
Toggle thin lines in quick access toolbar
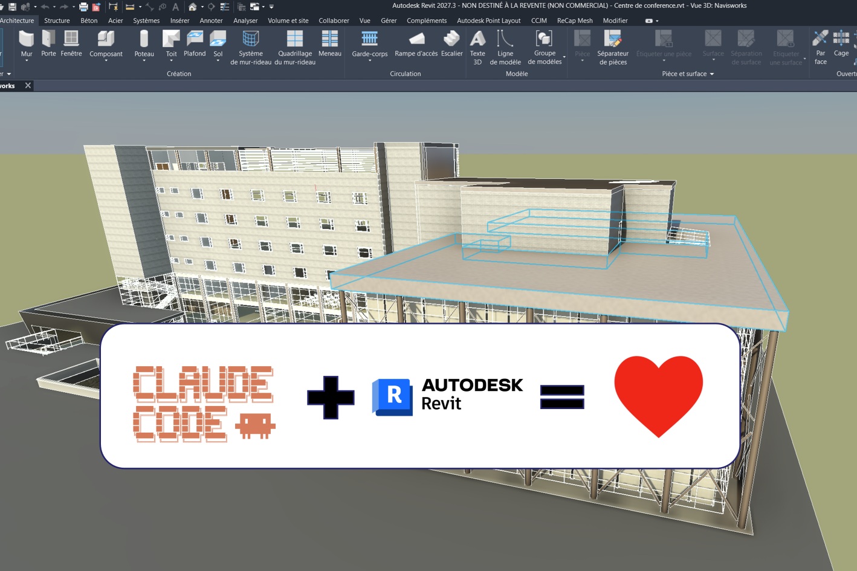(225, 7)
